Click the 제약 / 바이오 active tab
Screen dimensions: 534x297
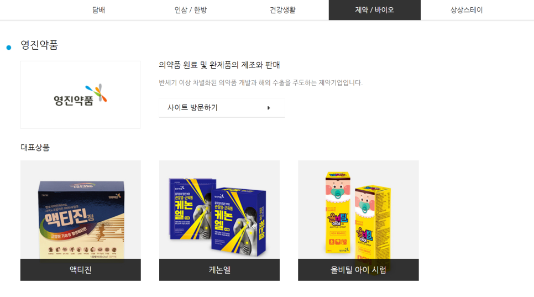tap(375, 10)
